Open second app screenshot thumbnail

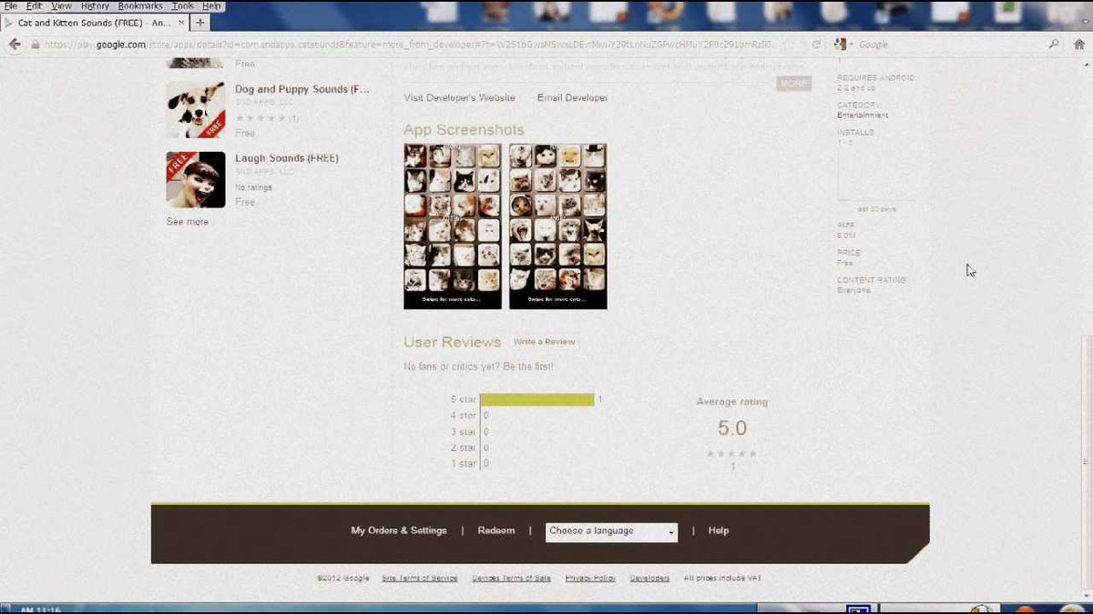[558, 226]
